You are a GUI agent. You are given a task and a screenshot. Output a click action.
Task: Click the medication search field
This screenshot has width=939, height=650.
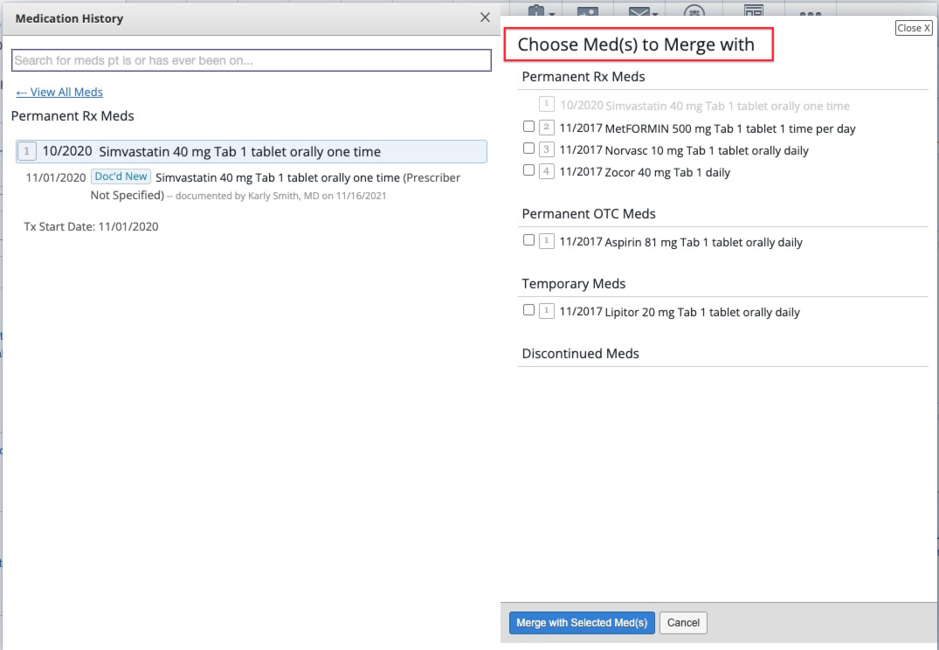click(250, 59)
